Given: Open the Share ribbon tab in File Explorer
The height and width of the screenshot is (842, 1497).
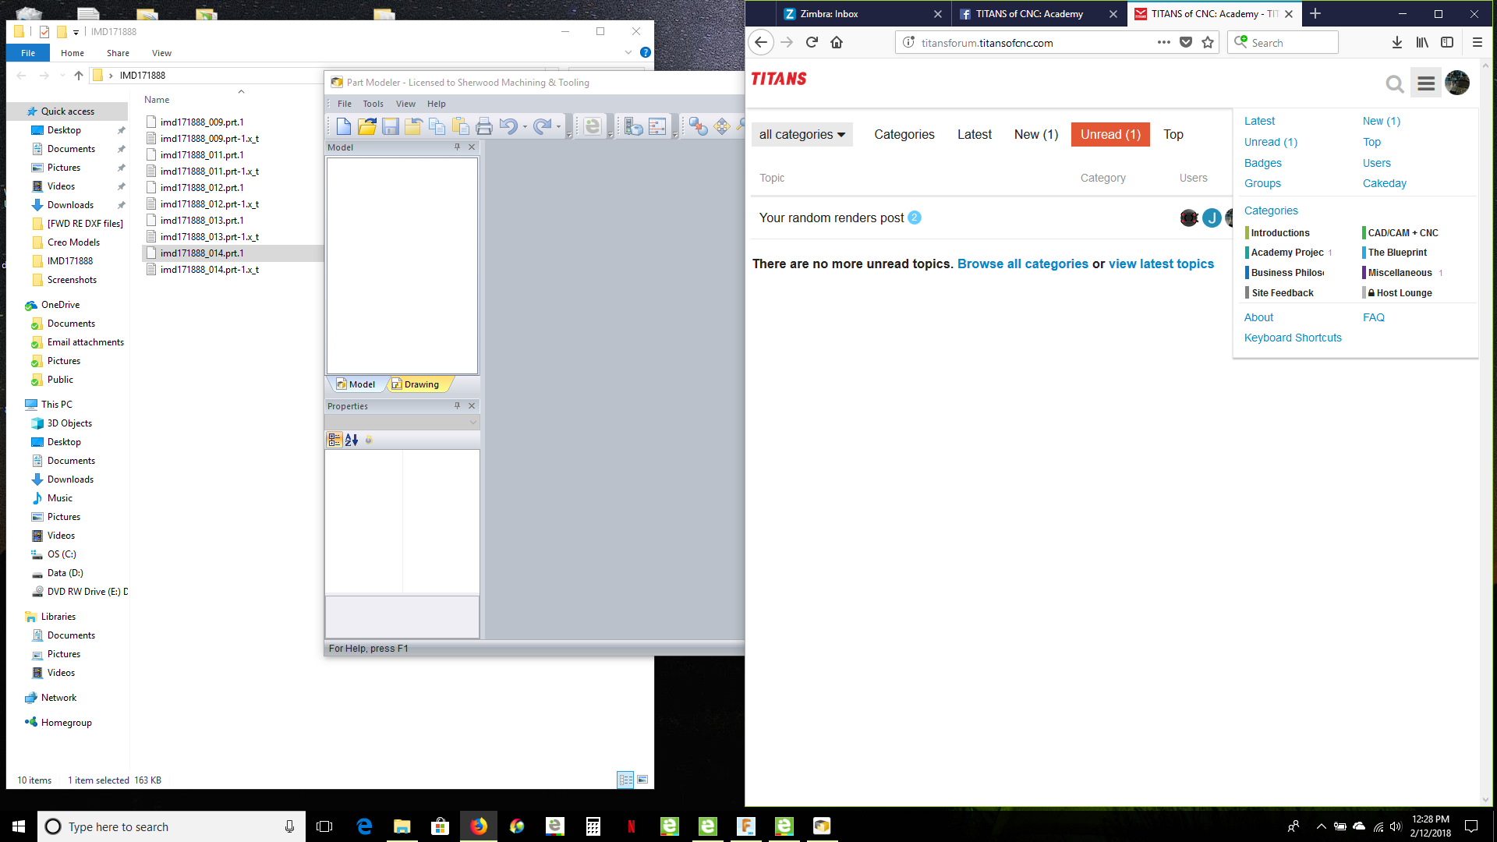Looking at the screenshot, I should click(118, 53).
